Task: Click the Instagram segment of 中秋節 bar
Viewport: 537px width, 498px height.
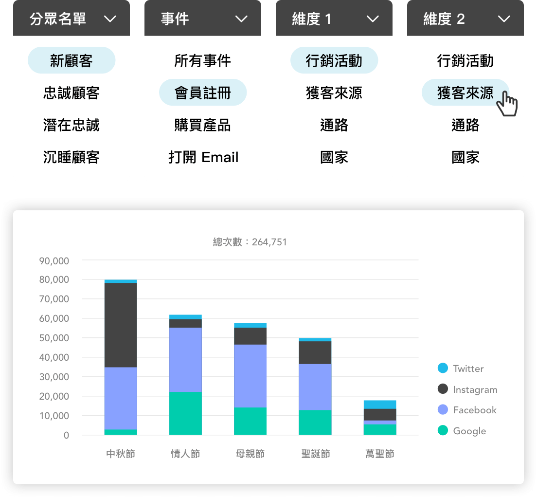Action: [x=121, y=325]
